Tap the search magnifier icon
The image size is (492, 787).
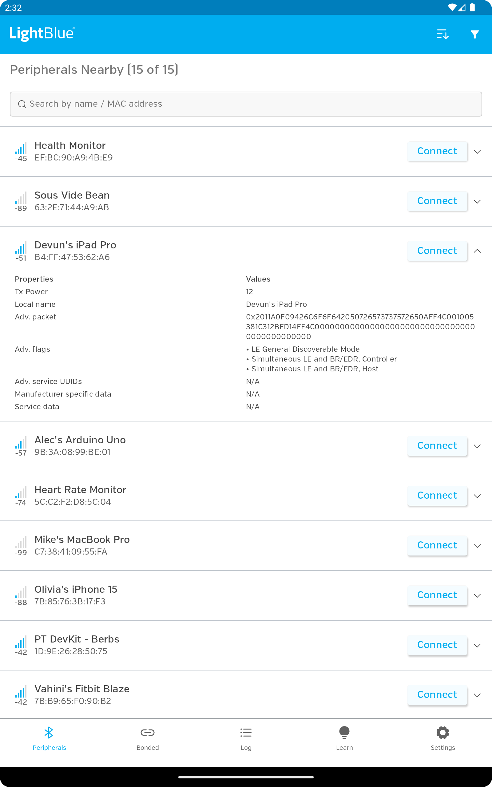(x=22, y=104)
